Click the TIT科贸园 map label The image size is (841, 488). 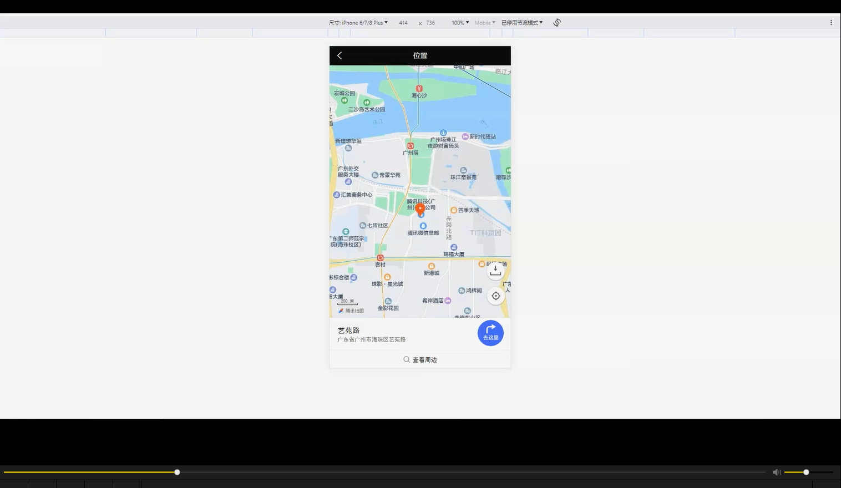(x=485, y=233)
